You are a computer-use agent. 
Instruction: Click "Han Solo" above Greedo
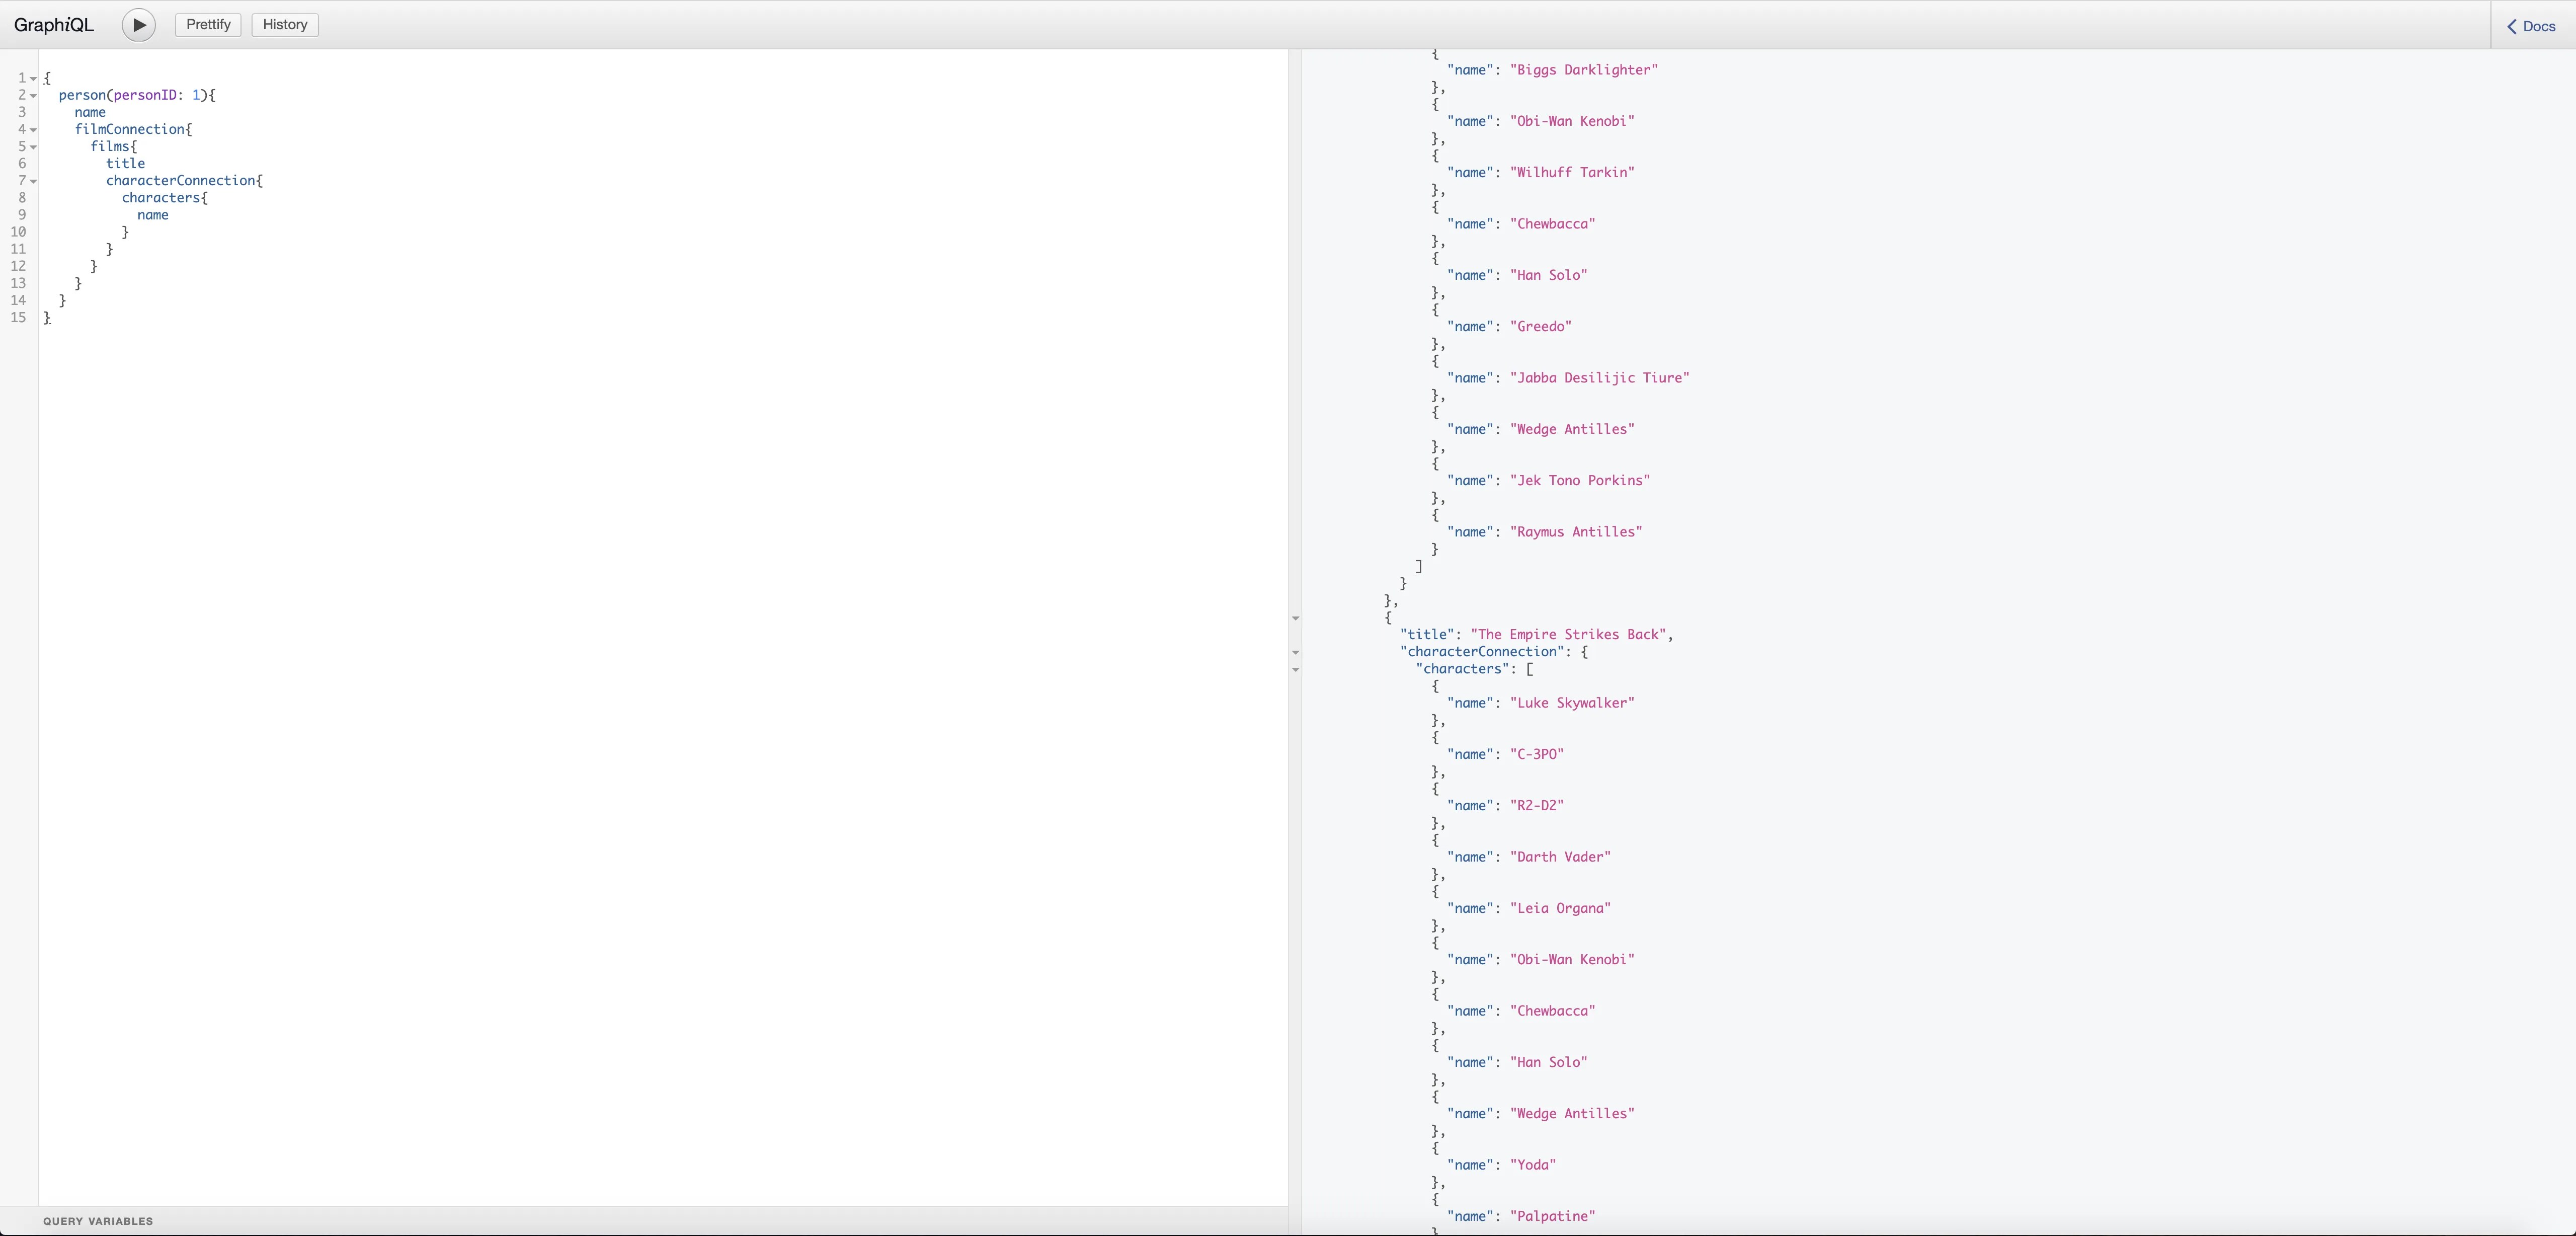[x=1549, y=275]
